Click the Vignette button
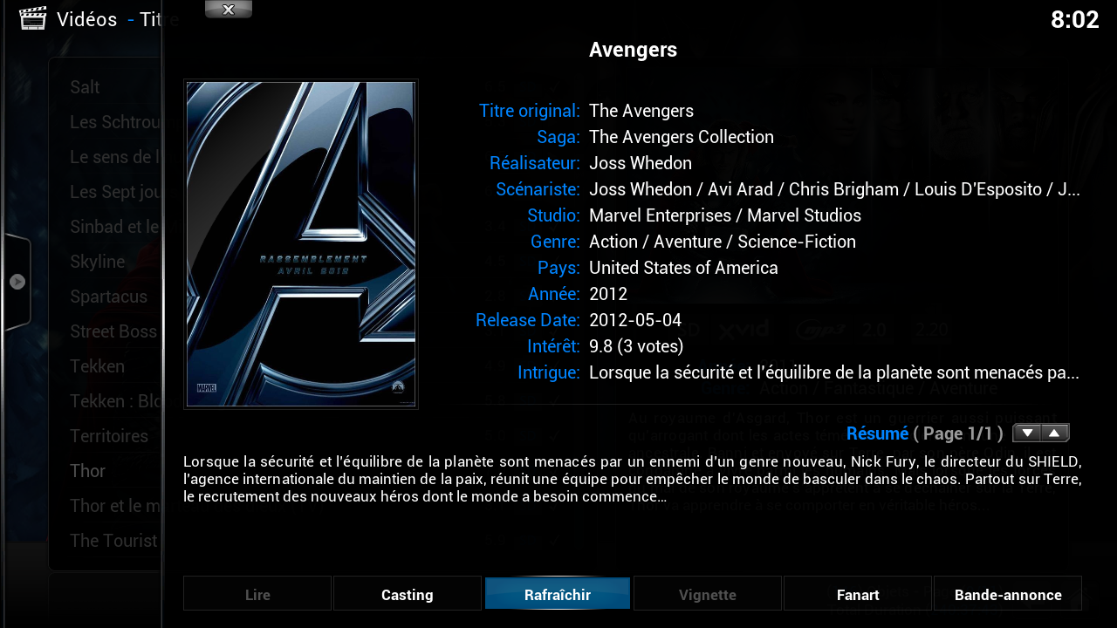The image size is (1117, 628). pyautogui.click(x=708, y=594)
